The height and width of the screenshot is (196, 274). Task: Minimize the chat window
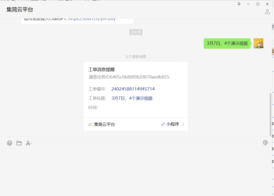point(248,4)
